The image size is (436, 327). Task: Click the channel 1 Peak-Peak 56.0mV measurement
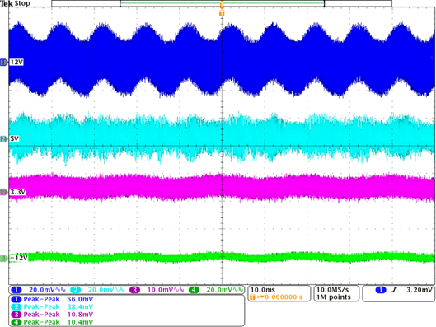coord(52,299)
